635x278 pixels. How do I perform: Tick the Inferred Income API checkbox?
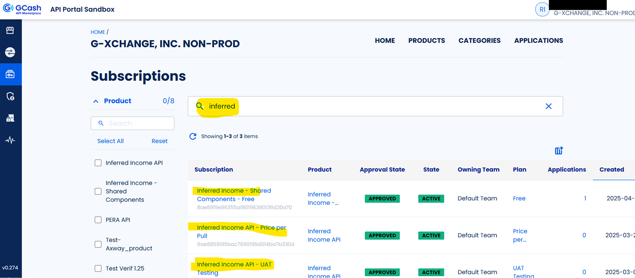98,163
